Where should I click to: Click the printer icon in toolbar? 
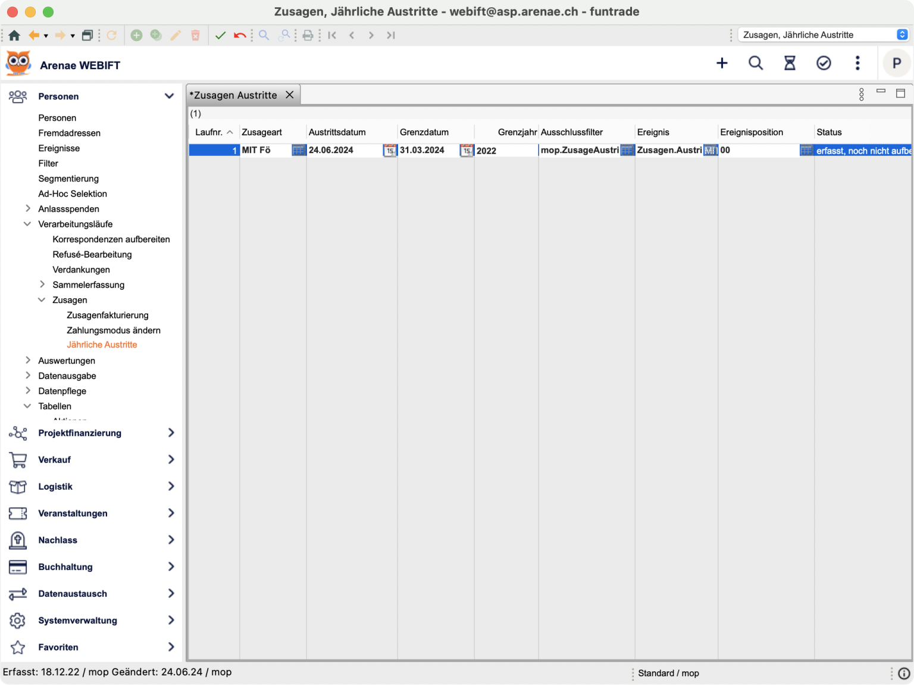point(308,36)
